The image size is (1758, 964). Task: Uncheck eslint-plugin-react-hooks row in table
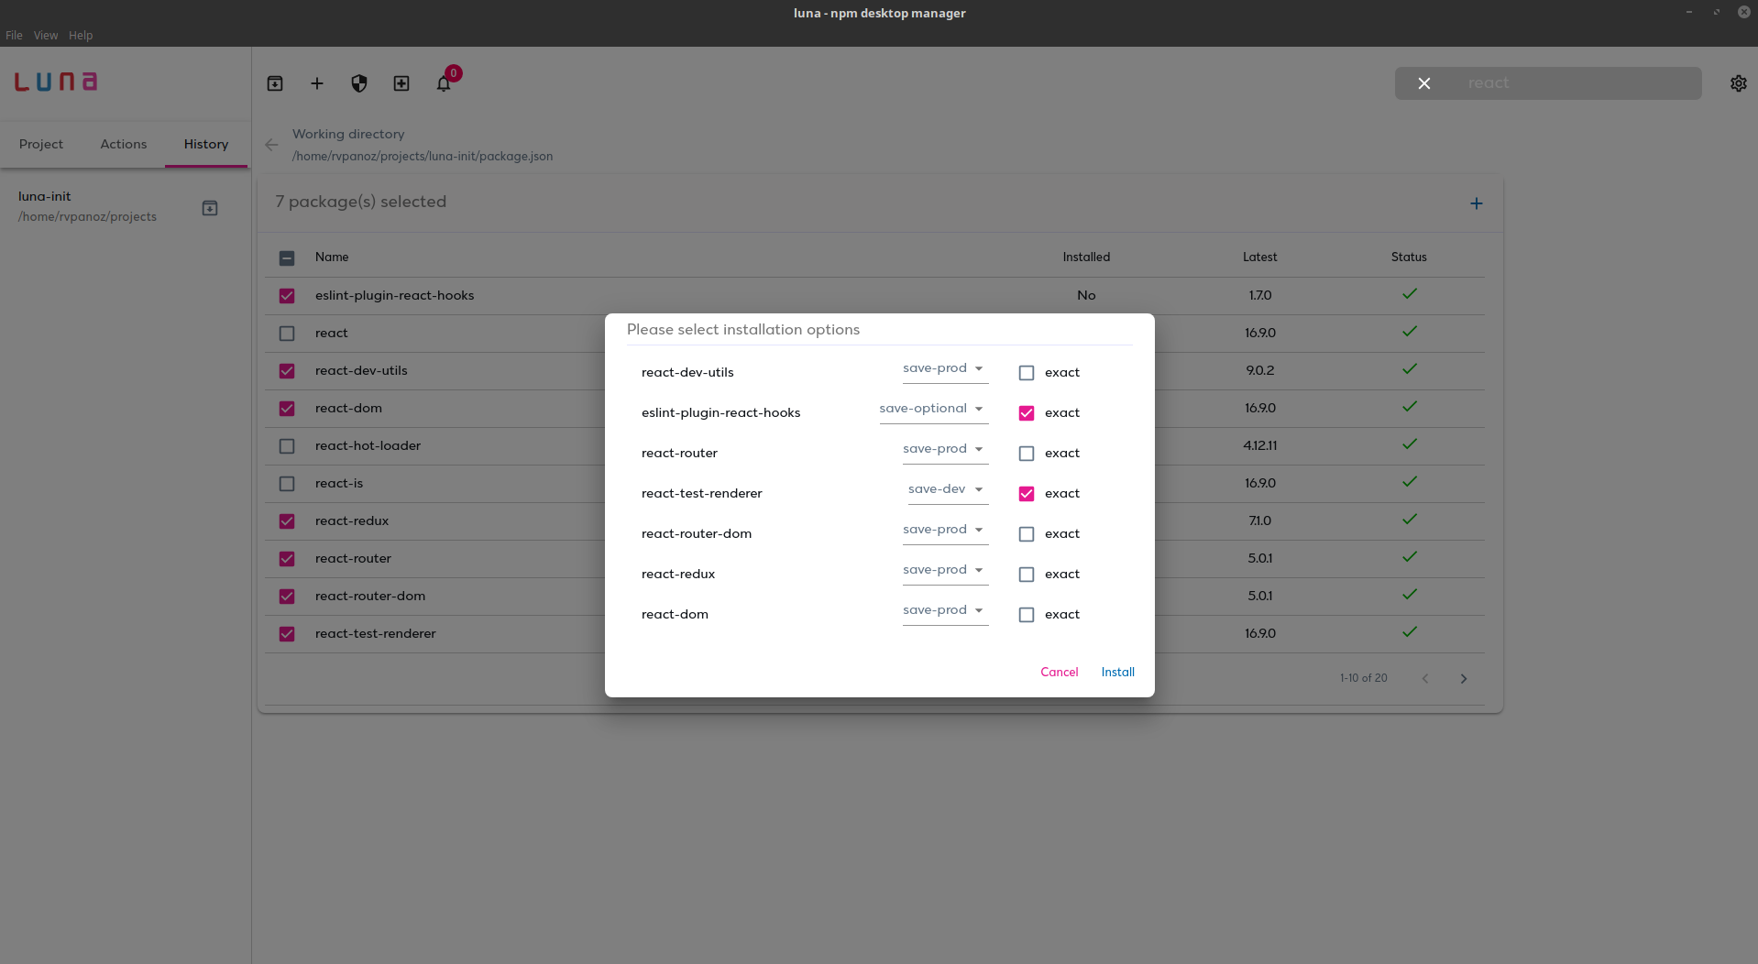[x=287, y=296]
